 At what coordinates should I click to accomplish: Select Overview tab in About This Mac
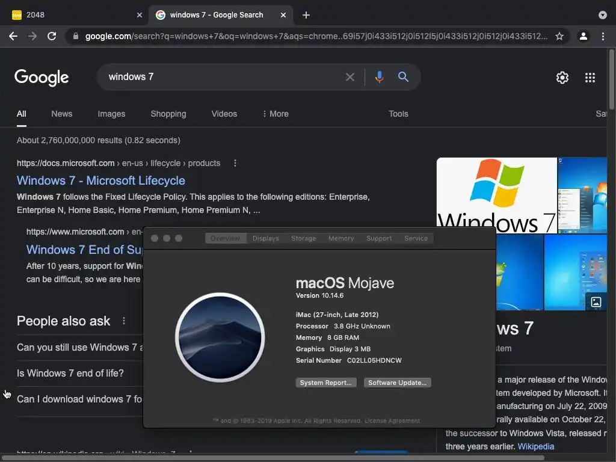226,238
